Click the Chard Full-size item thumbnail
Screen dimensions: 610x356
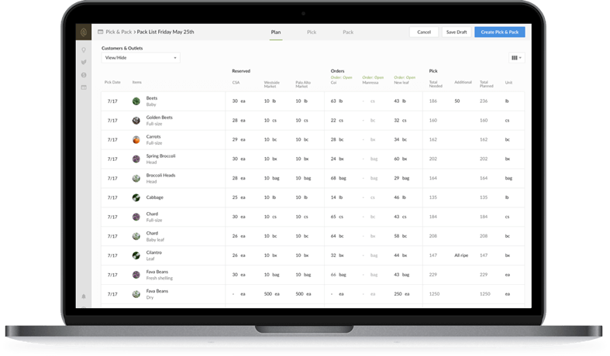tap(136, 217)
